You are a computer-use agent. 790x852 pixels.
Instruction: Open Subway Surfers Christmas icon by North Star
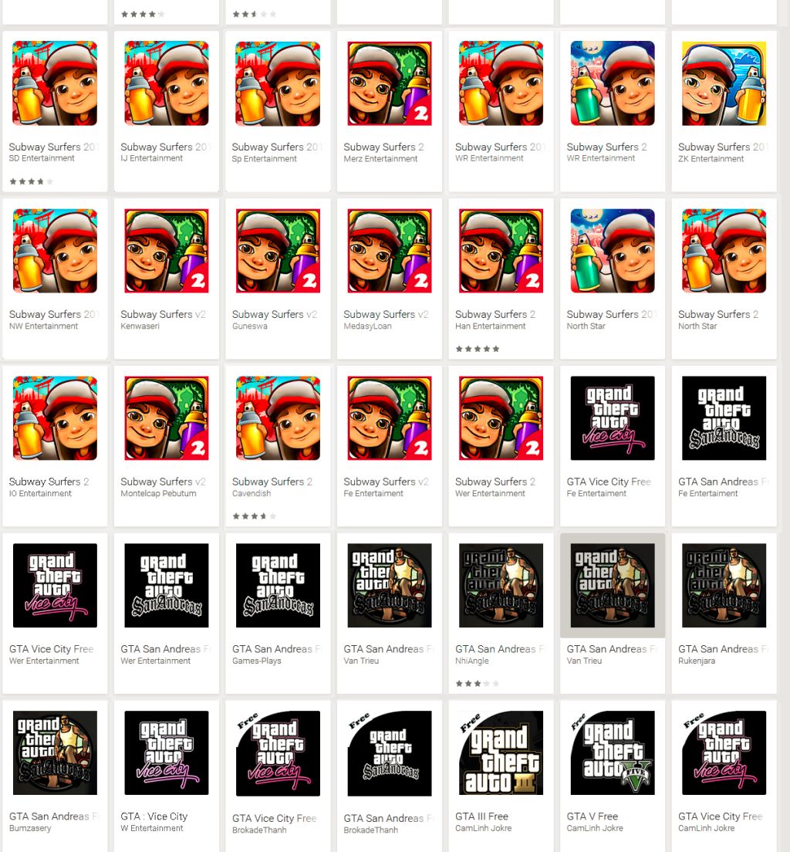613,251
